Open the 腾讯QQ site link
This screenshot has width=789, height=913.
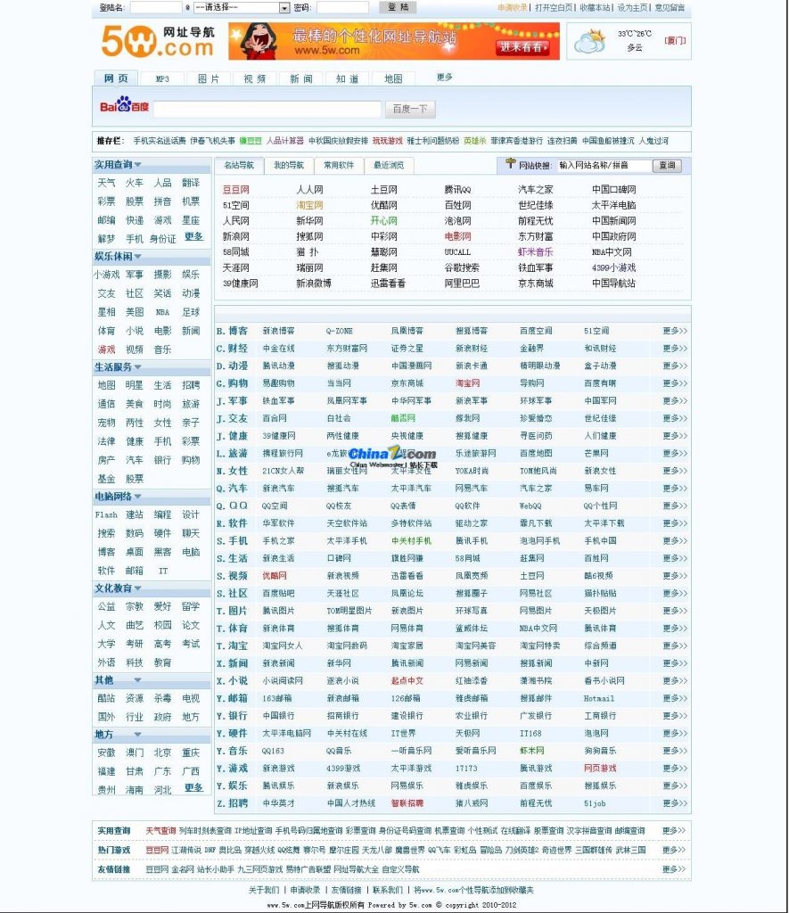pos(457,190)
